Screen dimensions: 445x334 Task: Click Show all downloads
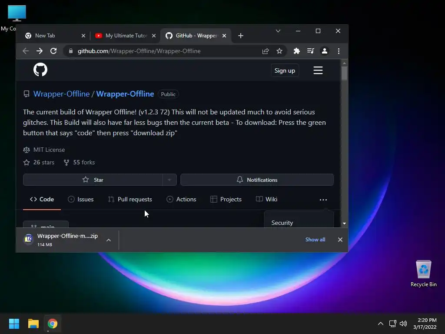coord(315,240)
